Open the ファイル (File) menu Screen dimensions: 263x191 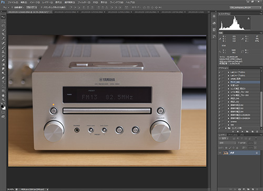coord(13,3)
